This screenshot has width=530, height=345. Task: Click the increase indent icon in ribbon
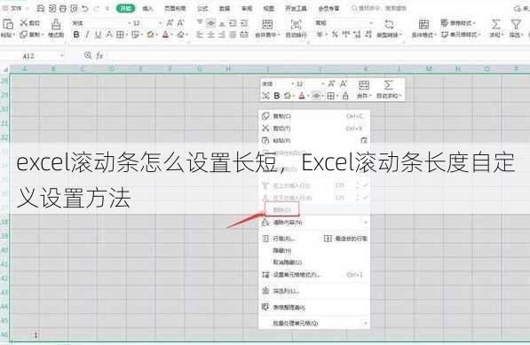pos(244,23)
